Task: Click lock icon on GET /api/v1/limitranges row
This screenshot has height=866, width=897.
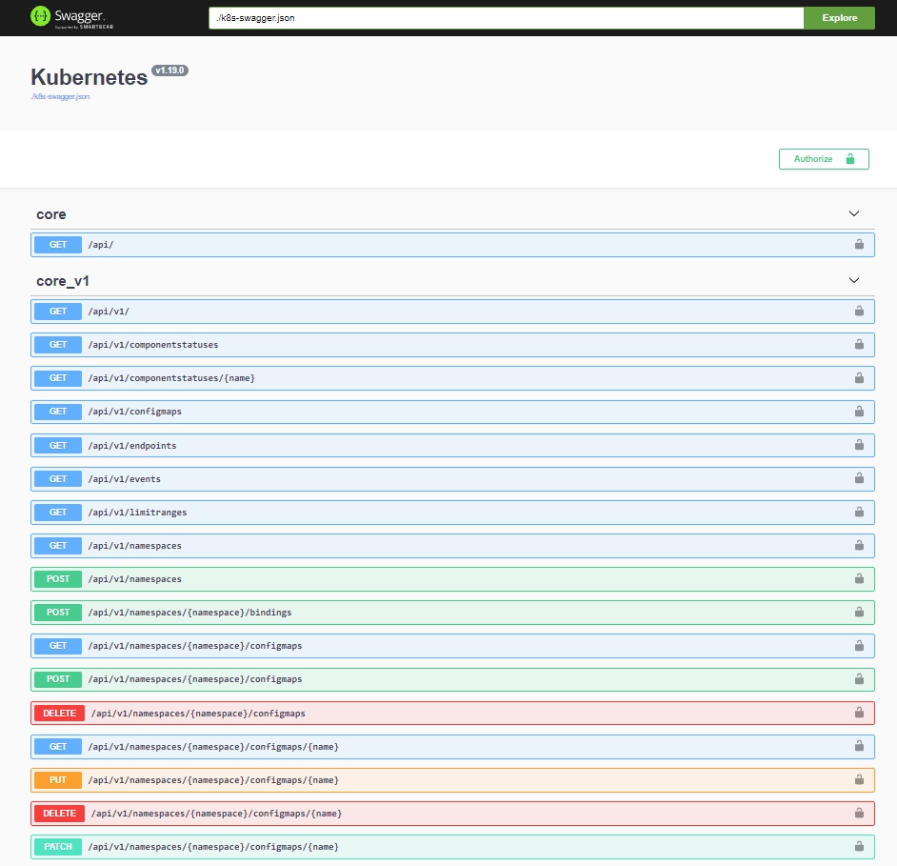Action: 859,513
